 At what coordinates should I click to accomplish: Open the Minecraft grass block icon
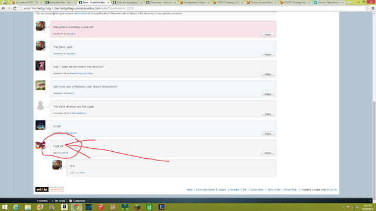coord(137,207)
